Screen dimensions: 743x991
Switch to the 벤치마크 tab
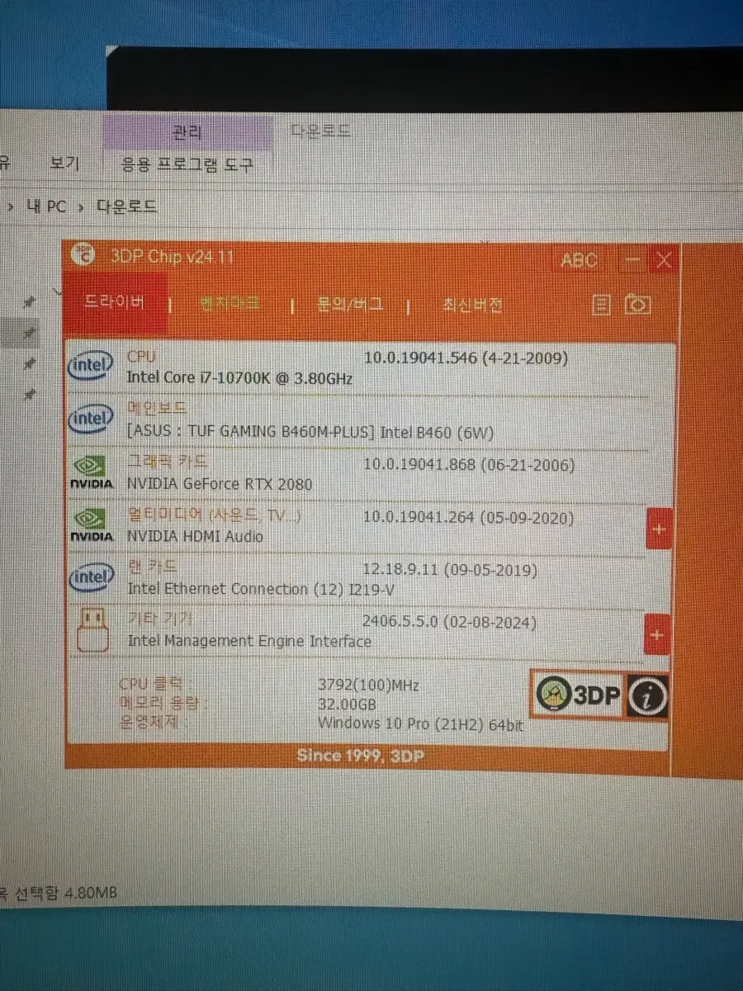click(x=230, y=304)
